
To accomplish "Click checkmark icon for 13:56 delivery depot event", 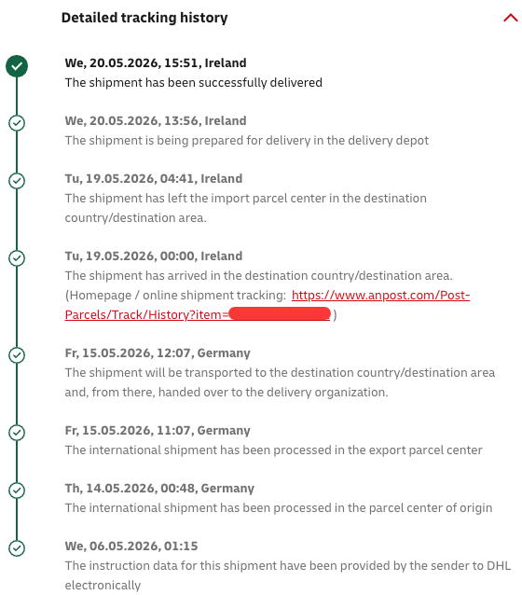I will [x=17, y=123].
